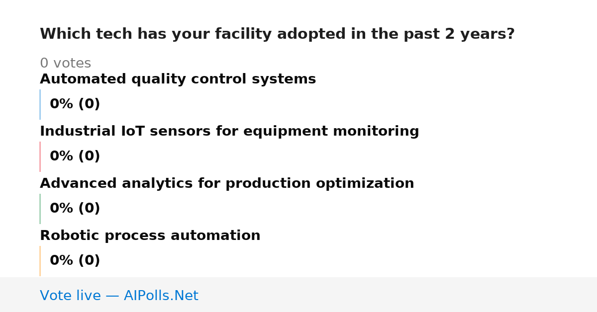Open the Vote live — AIPolls.Net link

119,296
